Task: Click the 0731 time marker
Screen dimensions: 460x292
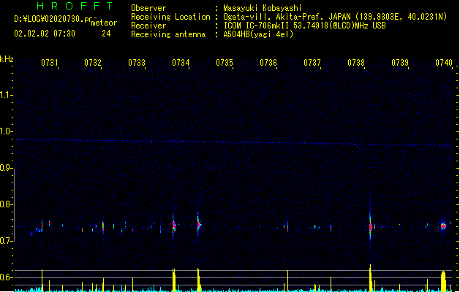Action: click(50, 63)
